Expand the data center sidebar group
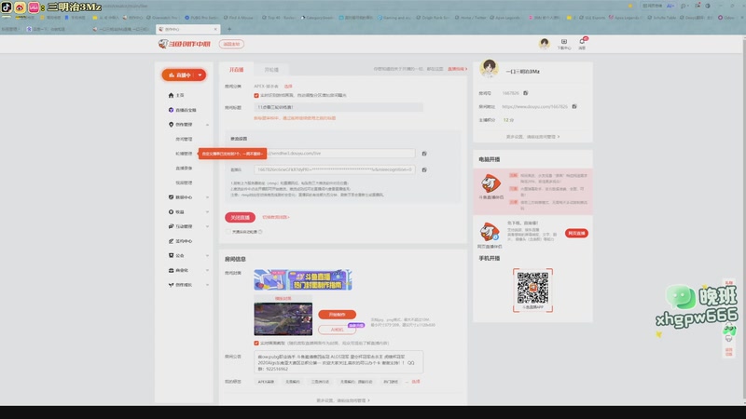Image resolution: width=746 pixels, height=419 pixels. coord(207,197)
